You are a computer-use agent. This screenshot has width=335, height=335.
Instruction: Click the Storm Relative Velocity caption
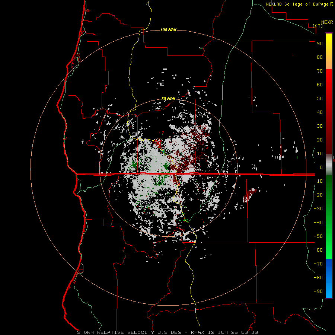(x=167, y=332)
